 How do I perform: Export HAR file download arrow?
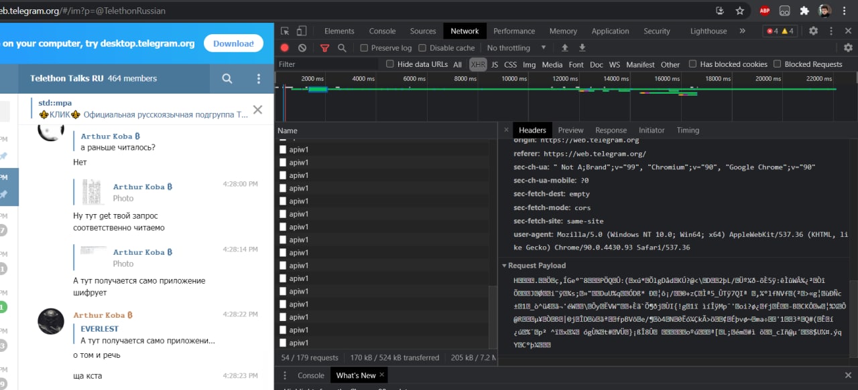(582, 48)
